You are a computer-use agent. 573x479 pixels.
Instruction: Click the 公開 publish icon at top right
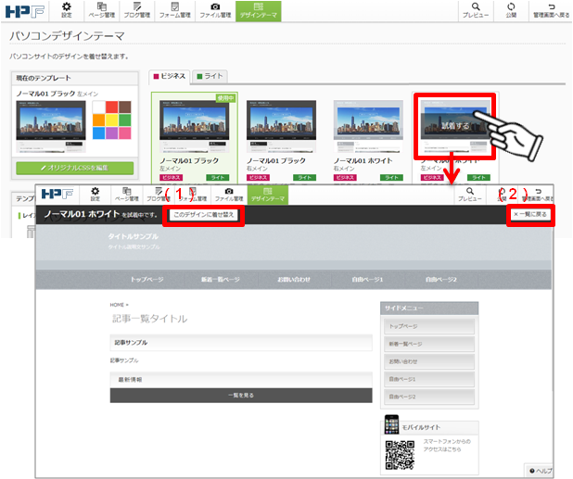coord(511,11)
